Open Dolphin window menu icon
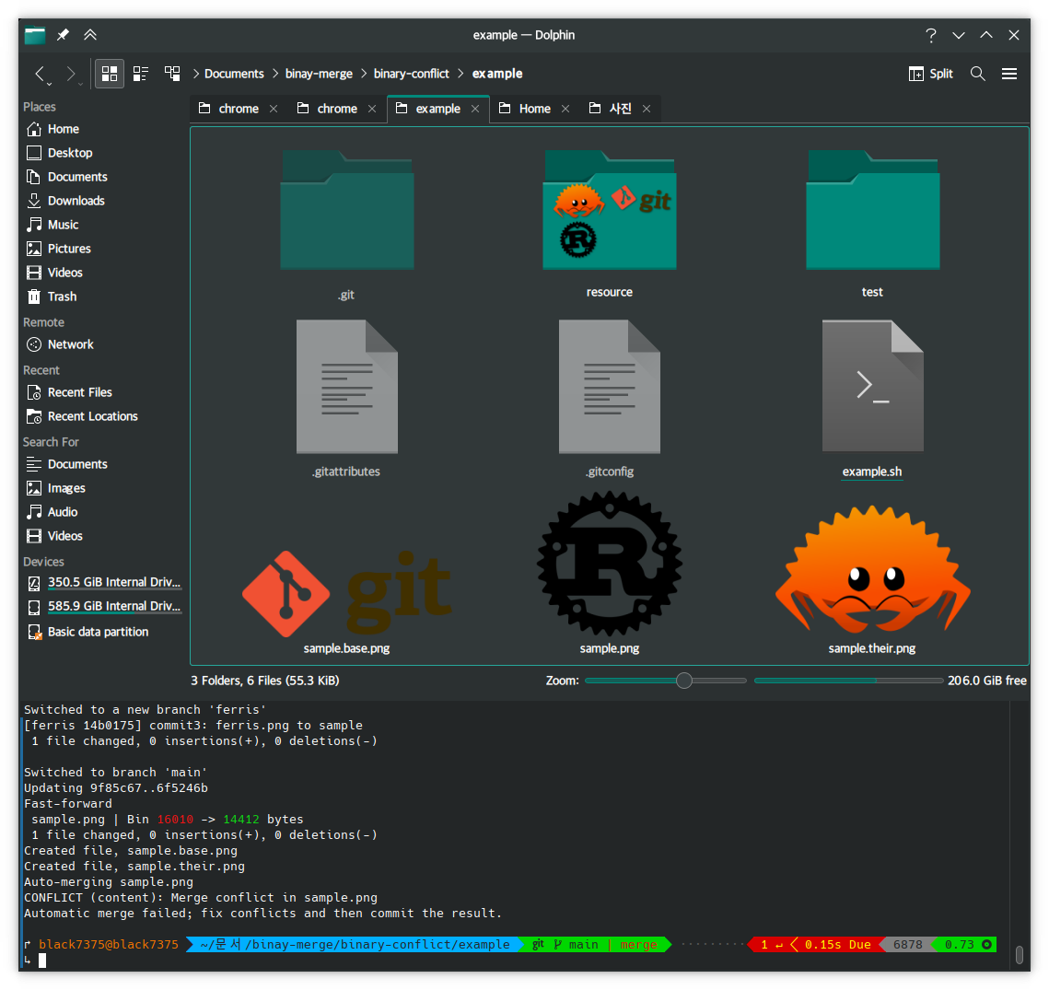Image resolution: width=1049 pixels, height=990 pixels. (x=35, y=35)
